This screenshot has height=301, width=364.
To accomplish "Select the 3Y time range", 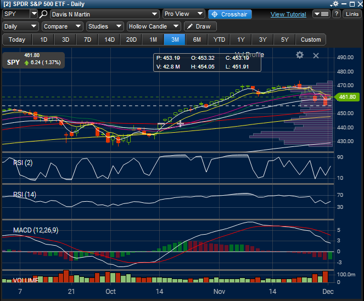I will pyautogui.click(x=262, y=39).
